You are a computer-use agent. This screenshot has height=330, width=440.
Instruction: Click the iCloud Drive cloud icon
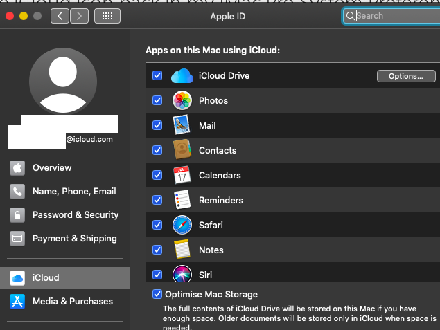182,76
